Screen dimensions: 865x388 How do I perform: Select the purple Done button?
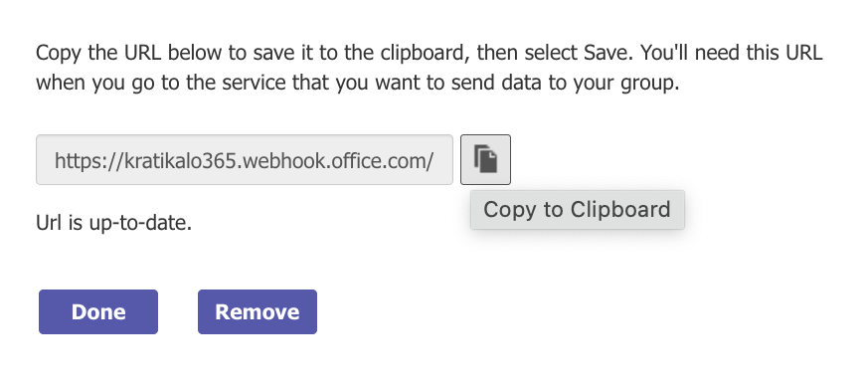point(98,311)
